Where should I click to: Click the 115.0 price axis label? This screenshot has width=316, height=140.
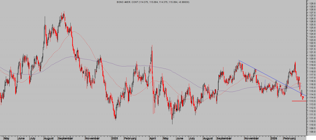tap(312, 91)
